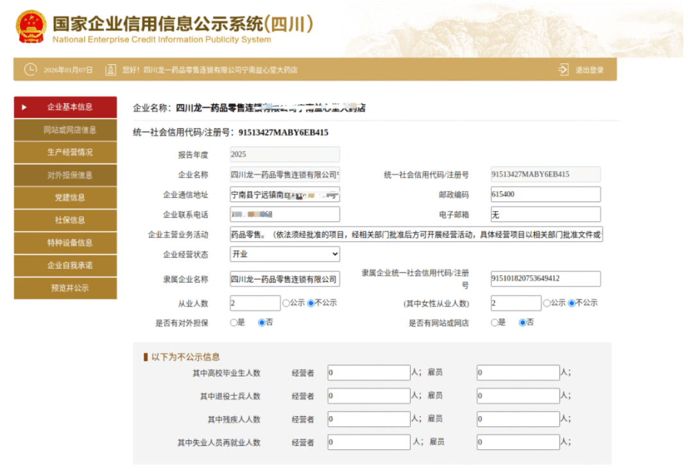Screen dimensions: 693x470
Task: Click the arrow marker on 企业基本信息
Action: pyautogui.click(x=24, y=106)
